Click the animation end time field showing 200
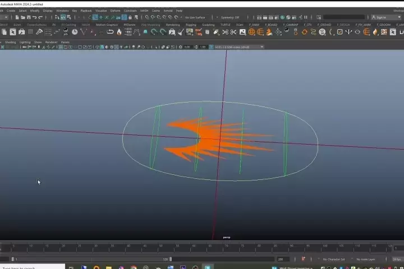The width and height of the screenshot is (404, 269). (283, 259)
